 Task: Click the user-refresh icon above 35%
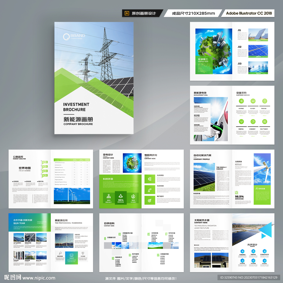tap(133, 196)
